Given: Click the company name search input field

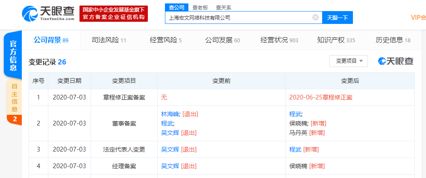Looking at the screenshot, I should click(237, 18).
